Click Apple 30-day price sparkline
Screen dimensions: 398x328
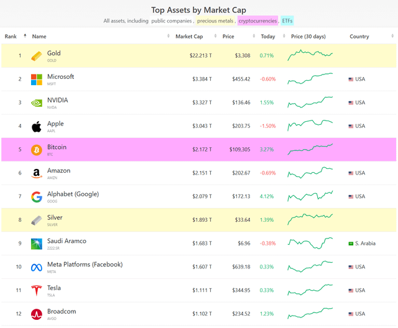(x=310, y=125)
